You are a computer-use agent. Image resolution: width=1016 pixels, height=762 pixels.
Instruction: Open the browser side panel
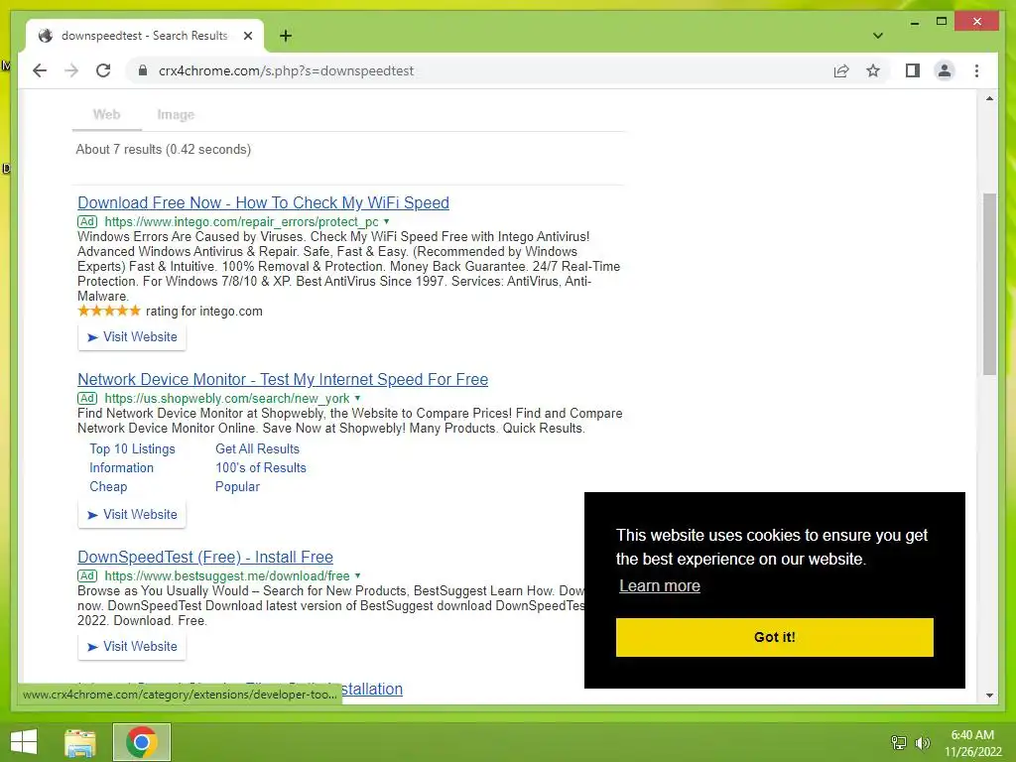(x=913, y=70)
